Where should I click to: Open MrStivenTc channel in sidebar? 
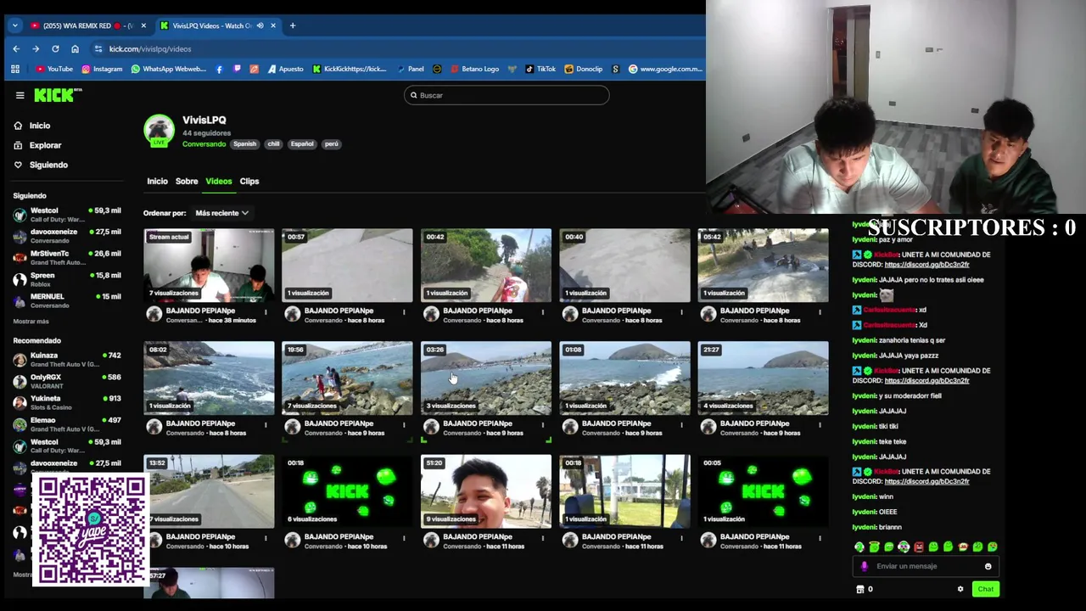[67, 257]
